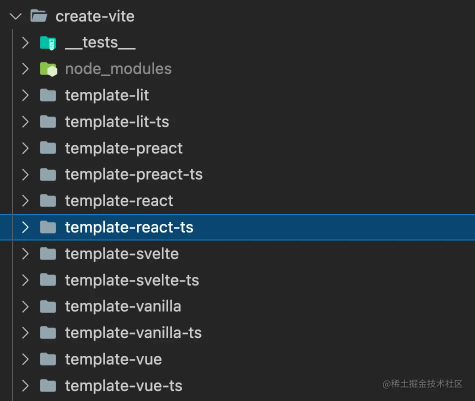Select the template-svelte-ts folder name
Image resolution: width=475 pixels, height=401 pixels.
point(132,280)
